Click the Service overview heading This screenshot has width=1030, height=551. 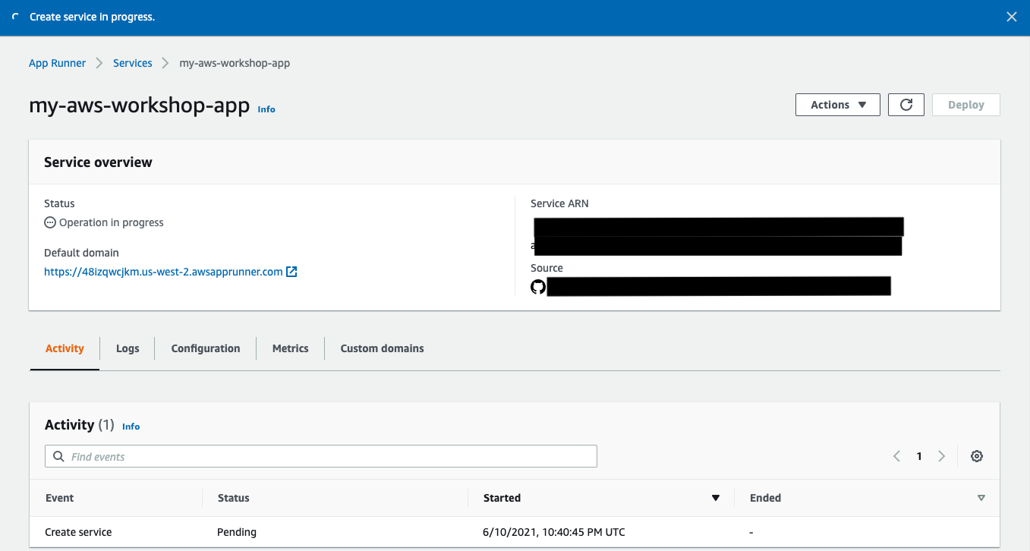98,162
